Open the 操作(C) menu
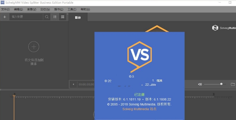236x120 pixels. point(59,9)
